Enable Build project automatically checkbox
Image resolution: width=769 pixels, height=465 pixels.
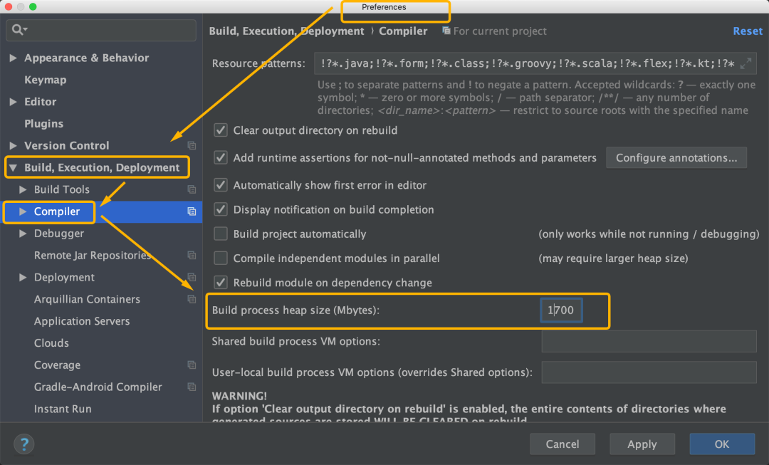tap(221, 234)
